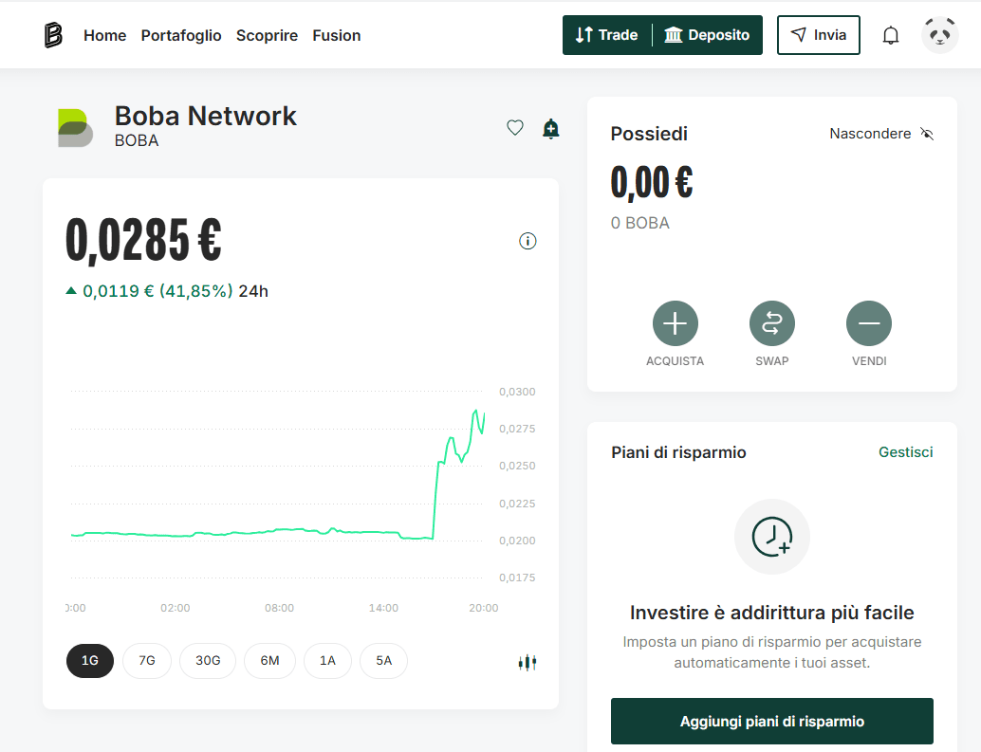This screenshot has width=981, height=752.
Task: Hide balance with Nascondere eye icon
Action: tap(927, 134)
